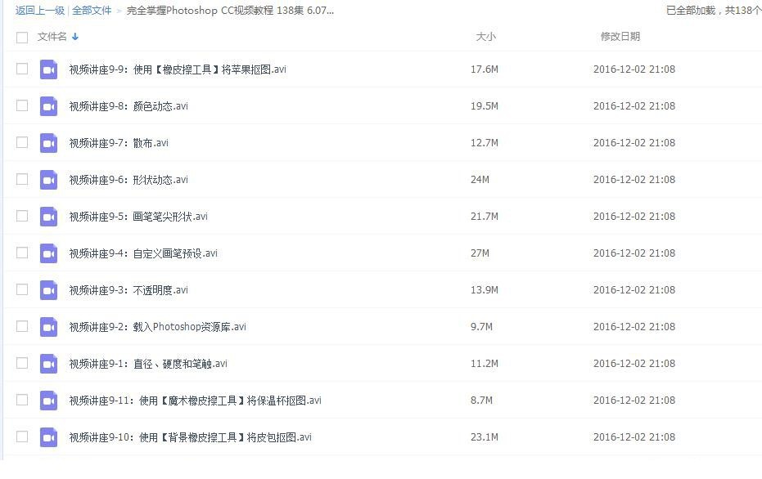This screenshot has height=479, width=762.
Task: Click size value 23.1M
Action: (485, 437)
